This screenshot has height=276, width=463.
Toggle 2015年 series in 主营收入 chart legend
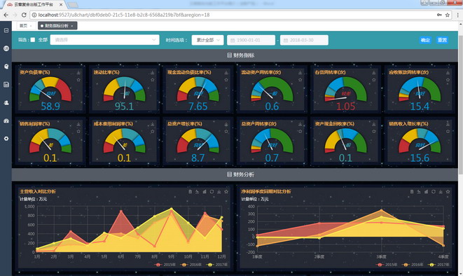click(x=165, y=265)
